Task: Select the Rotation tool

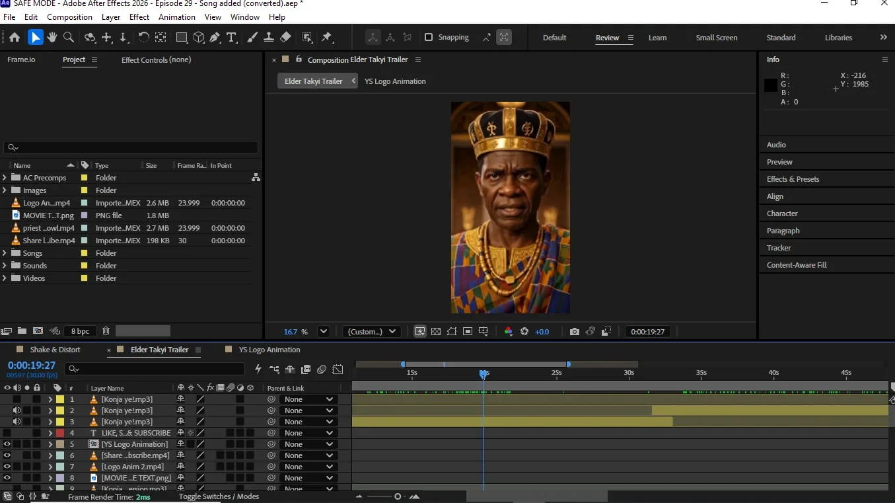Action: [143, 37]
